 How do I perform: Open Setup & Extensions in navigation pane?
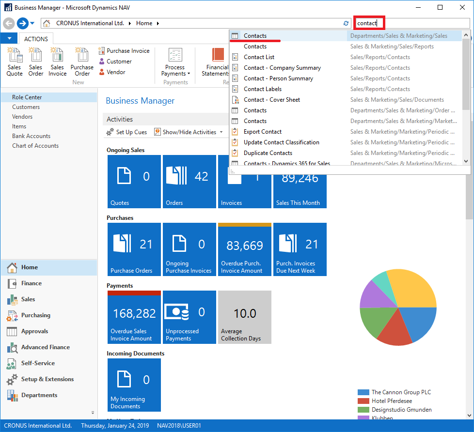tap(49, 379)
